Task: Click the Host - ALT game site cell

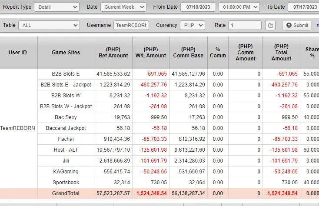Action: [x=66, y=150]
